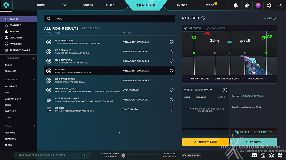Open the news icon in the bottom bar
The height and width of the screenshot is (160, 286).
(263, 155)
